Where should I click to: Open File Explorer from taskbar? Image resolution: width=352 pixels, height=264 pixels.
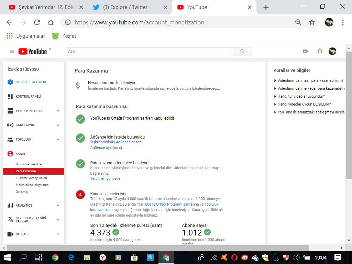[87, 257]
